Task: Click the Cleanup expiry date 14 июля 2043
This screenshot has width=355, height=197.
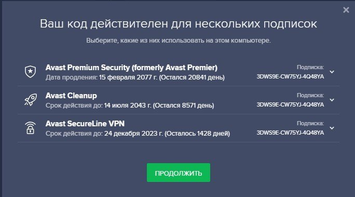Action: (128, 106)
